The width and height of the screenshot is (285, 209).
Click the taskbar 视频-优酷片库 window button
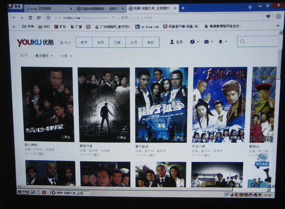pyautogui.click(x=70, y=193)
